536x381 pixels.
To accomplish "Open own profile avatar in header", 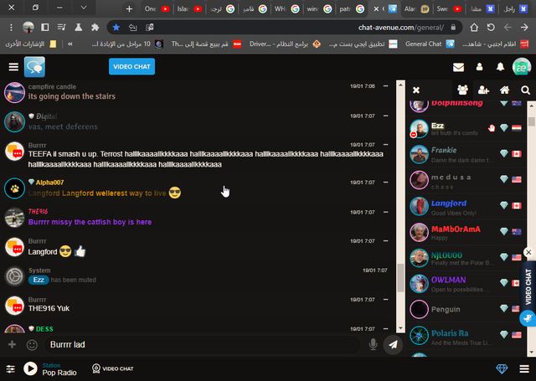I will point(521,67).
